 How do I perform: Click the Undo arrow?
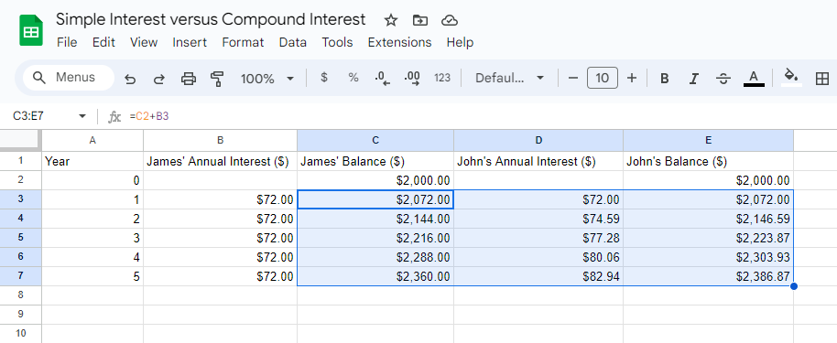(x=130, y=79)
